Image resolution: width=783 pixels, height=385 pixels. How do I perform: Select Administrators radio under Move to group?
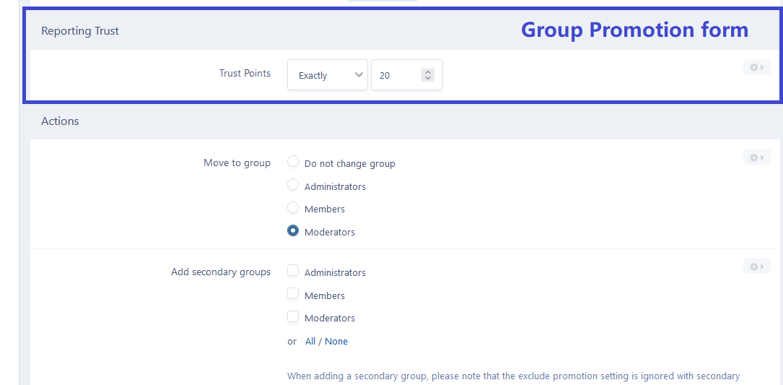click(x=293, y=185)
